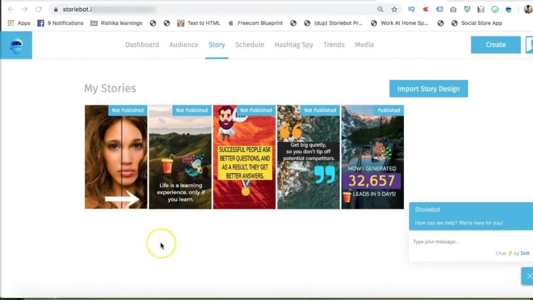Click the Storiebot robot logo

[x=16, y=45]
